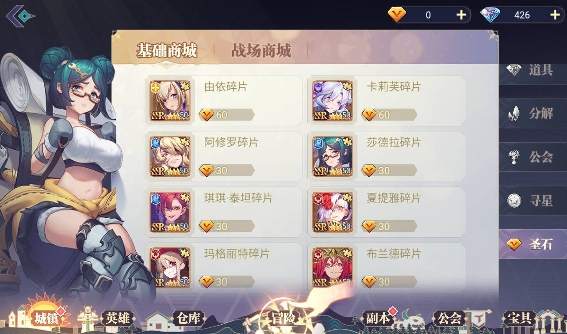Select the 莎德拉碎片 hero portrait
The width and height of the screenshot is (567, 334).
333,156
